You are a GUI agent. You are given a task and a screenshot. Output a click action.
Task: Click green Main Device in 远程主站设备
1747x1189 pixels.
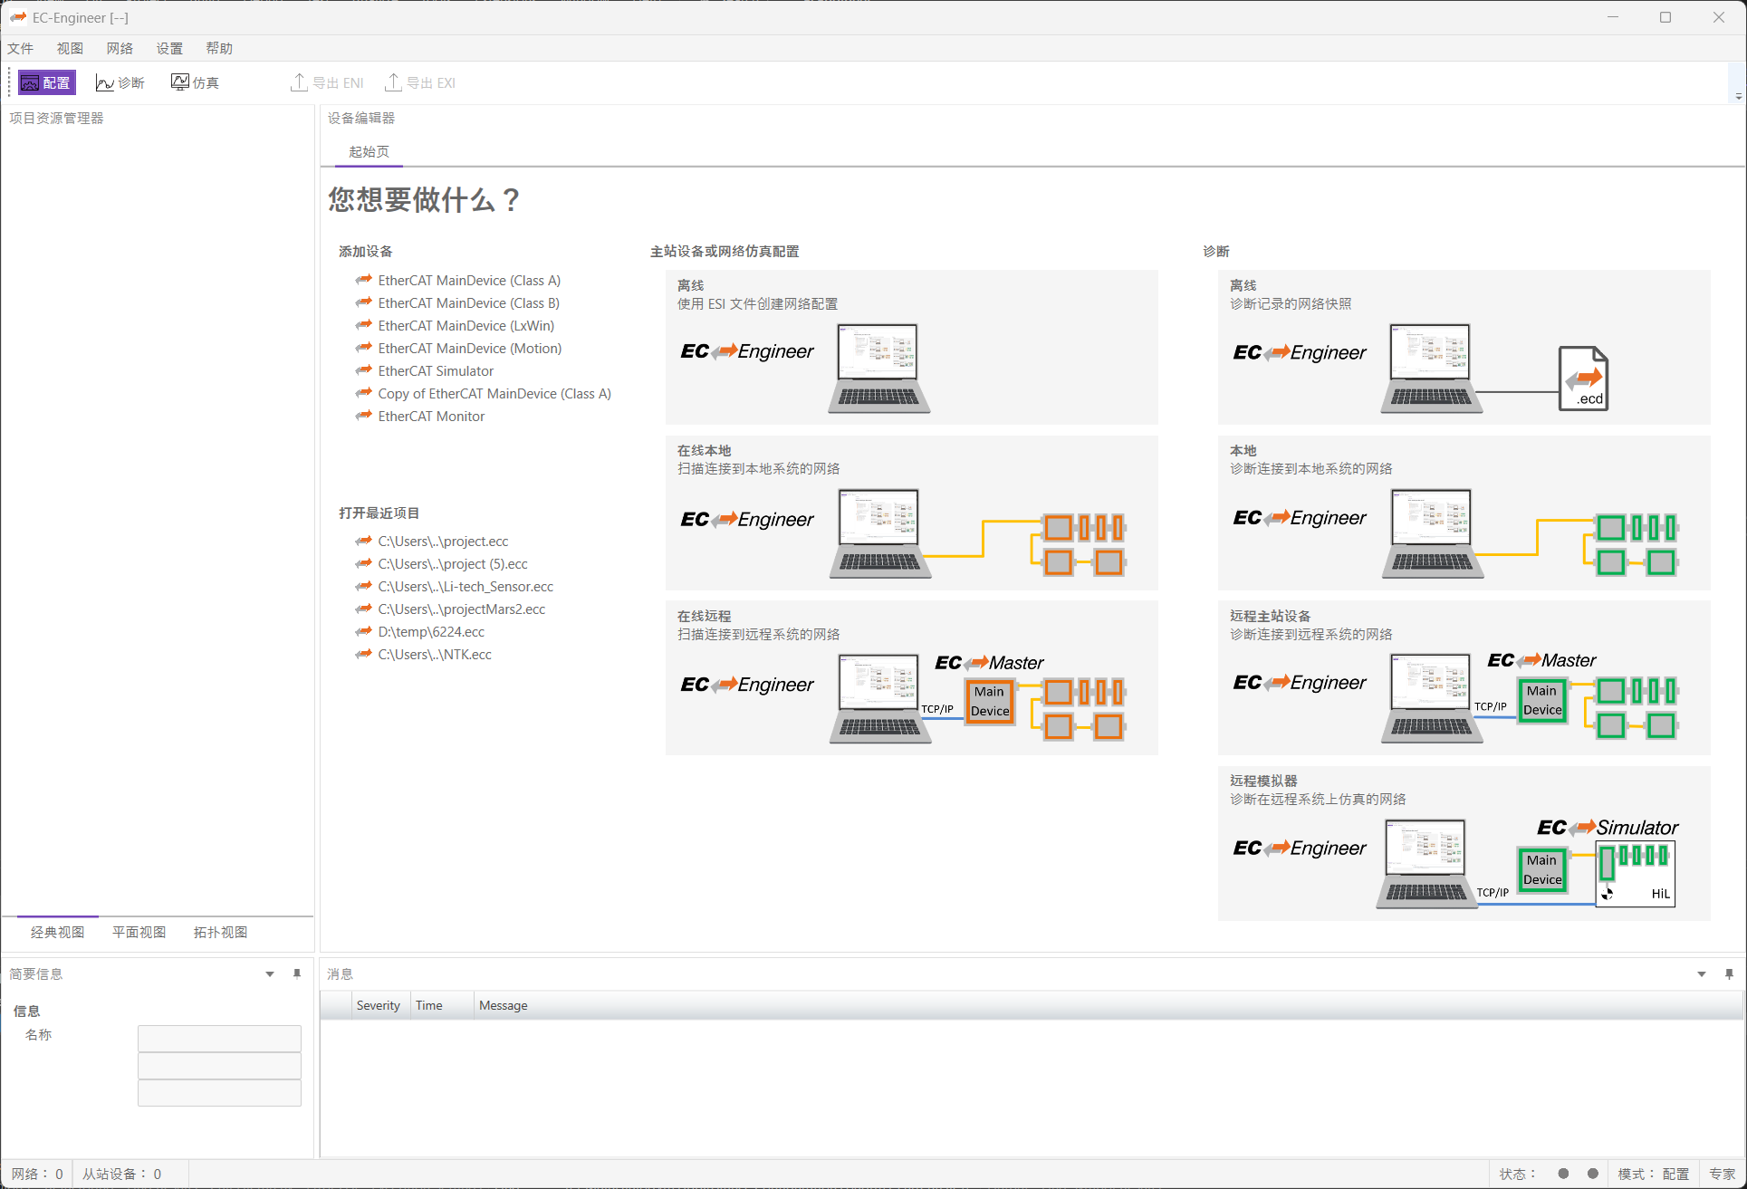point(1541,700)
